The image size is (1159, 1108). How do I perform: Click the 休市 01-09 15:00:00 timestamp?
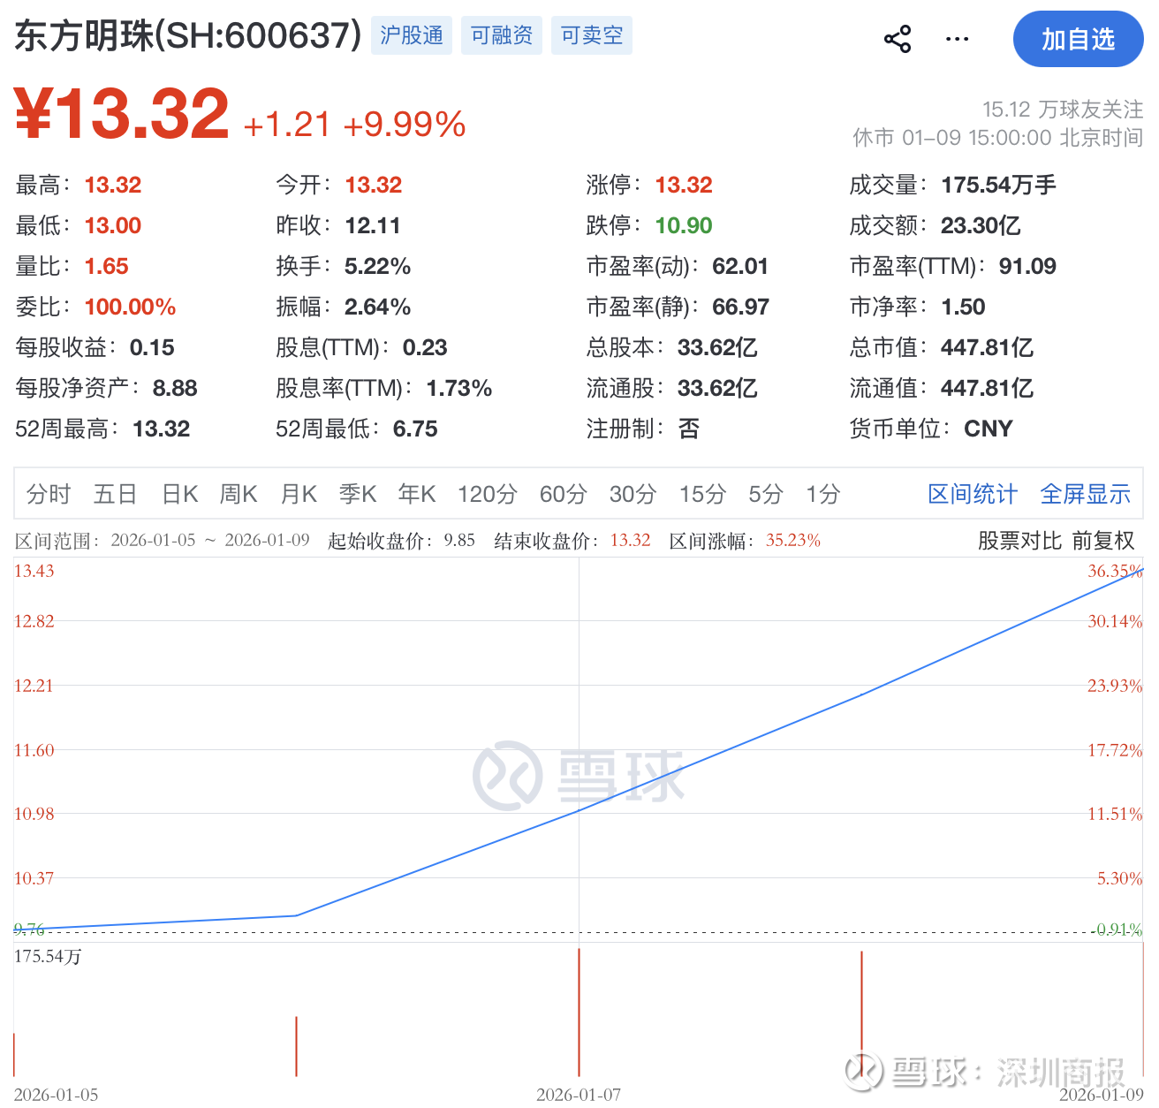pyautogui.click(x=998, y=138)
